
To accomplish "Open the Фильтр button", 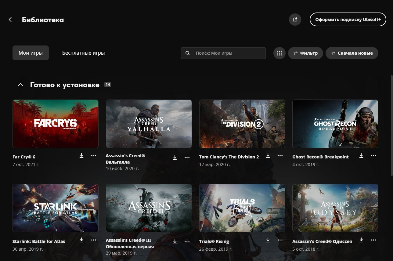I will pos(305,53).
